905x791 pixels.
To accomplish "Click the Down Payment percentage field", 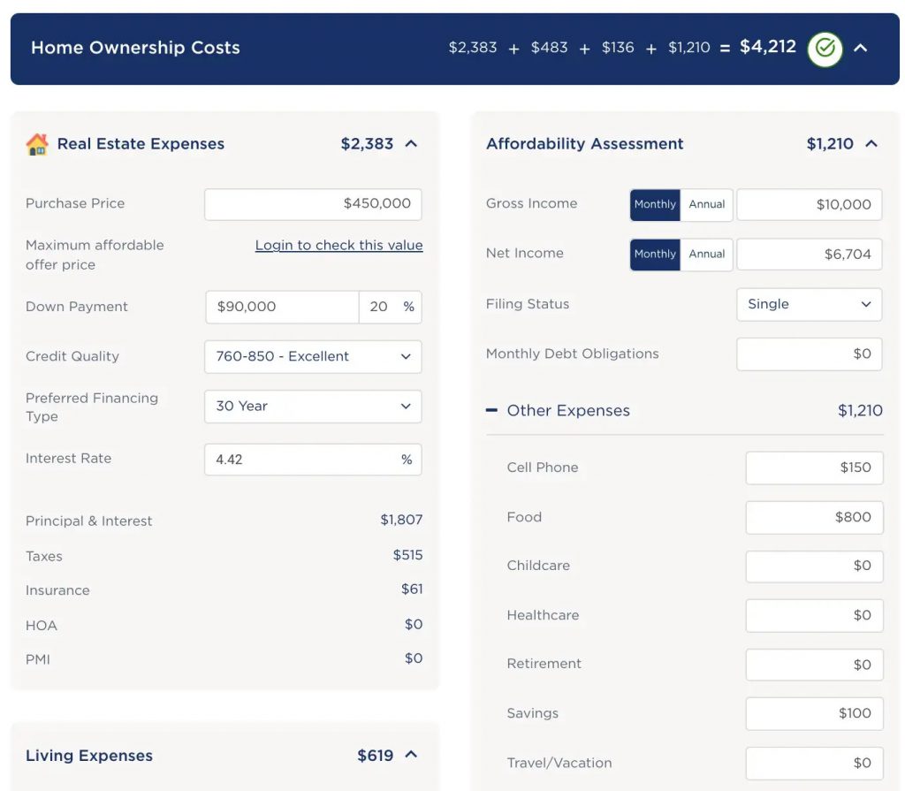I will [x=380, y=307].
